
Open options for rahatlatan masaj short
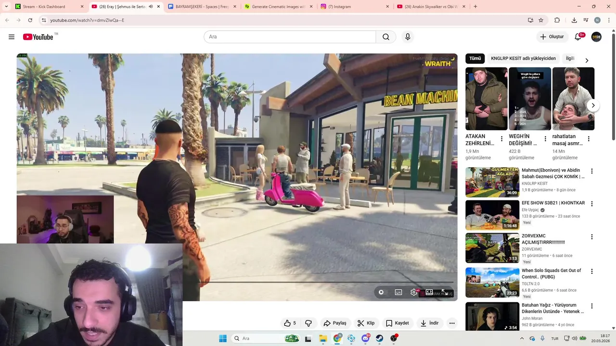coord(589,139)
